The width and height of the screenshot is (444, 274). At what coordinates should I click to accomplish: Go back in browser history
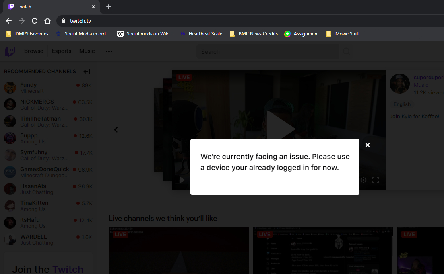[9, 21]
